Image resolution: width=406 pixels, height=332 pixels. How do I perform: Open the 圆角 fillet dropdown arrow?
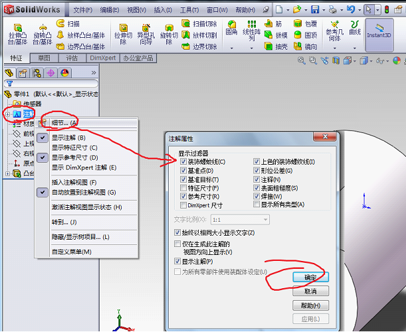[x=231, y=48]
